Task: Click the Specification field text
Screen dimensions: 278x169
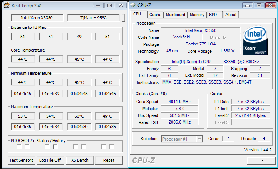Action: pos(215,62)
